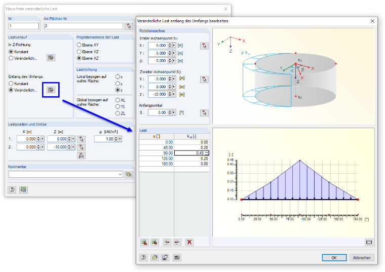Click the Kommentar text field

coord(63,174)
